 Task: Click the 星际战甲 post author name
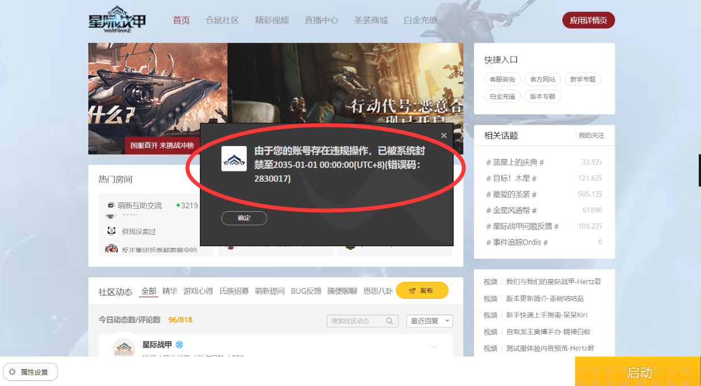157,344
